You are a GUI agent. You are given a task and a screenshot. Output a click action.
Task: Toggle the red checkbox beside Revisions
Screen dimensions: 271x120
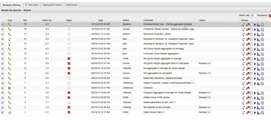[x=270, y=16]
